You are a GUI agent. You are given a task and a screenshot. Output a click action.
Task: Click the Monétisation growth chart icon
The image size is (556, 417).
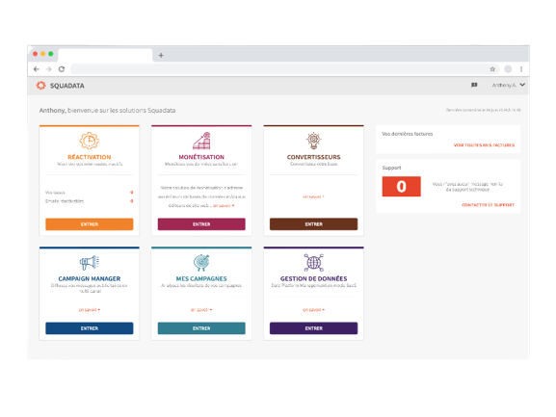[x=201, y=141]
